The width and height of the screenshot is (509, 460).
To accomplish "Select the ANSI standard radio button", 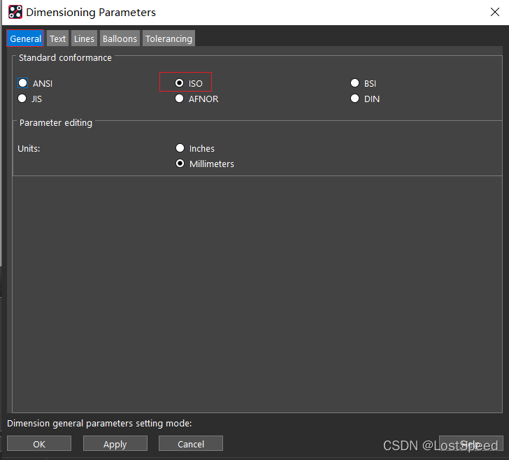I will [x=23, y=83].
